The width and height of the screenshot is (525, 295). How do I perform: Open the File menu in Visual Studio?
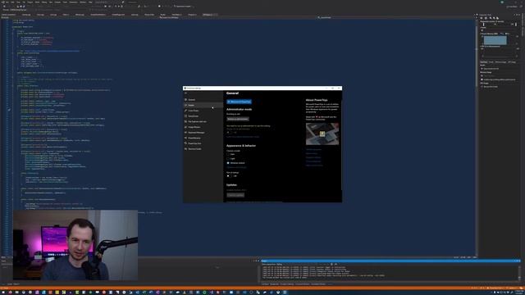(x=7, y=2)
